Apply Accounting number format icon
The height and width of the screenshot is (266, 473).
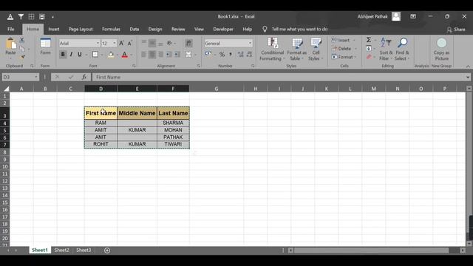pyautogui.click(x=208, y=55)
